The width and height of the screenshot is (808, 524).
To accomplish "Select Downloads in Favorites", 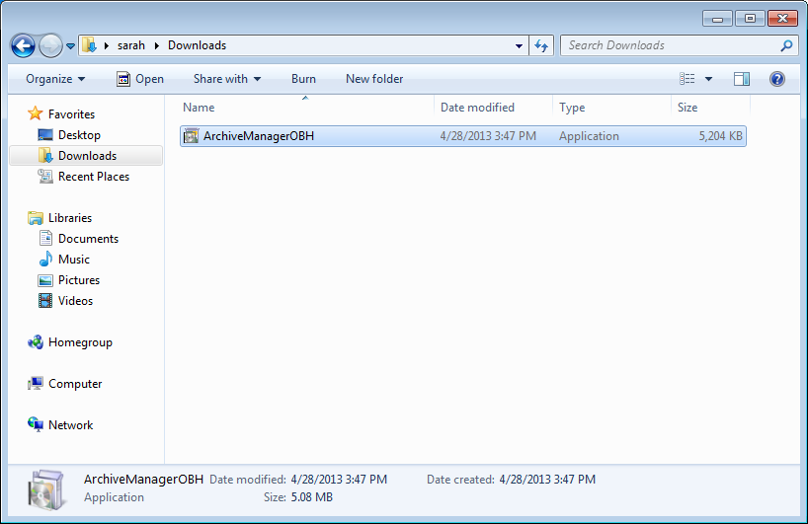I will pyautogui.click(x=87, y=156).
